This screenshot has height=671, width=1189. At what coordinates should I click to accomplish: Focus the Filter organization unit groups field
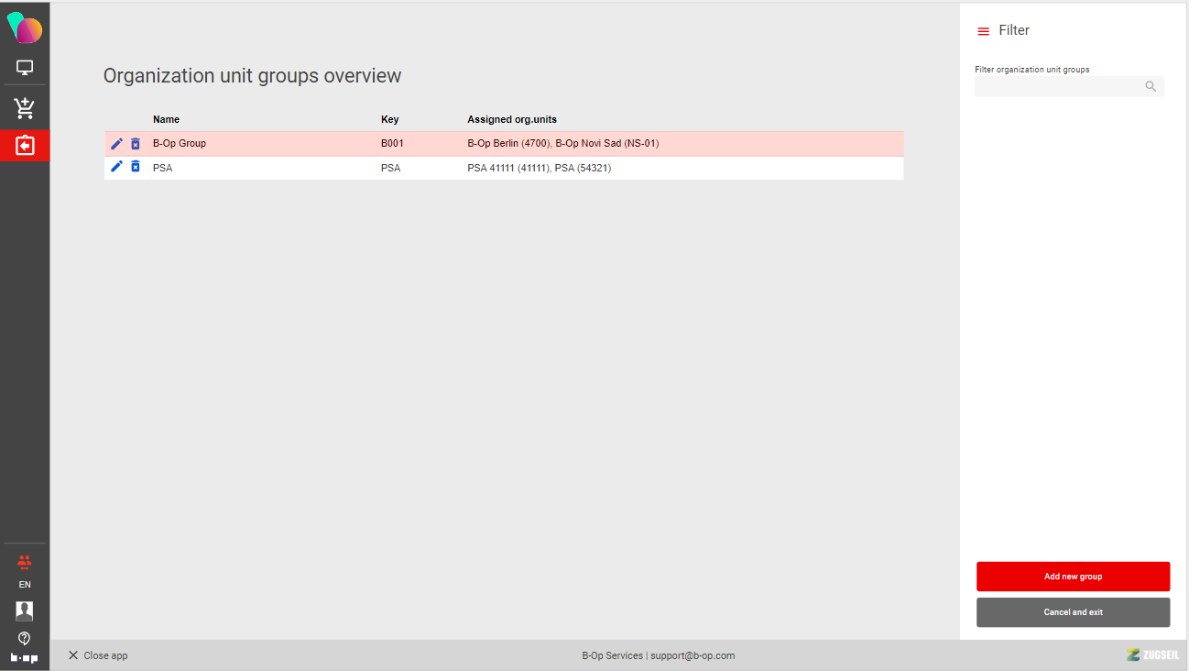[x=1058, y=87]
